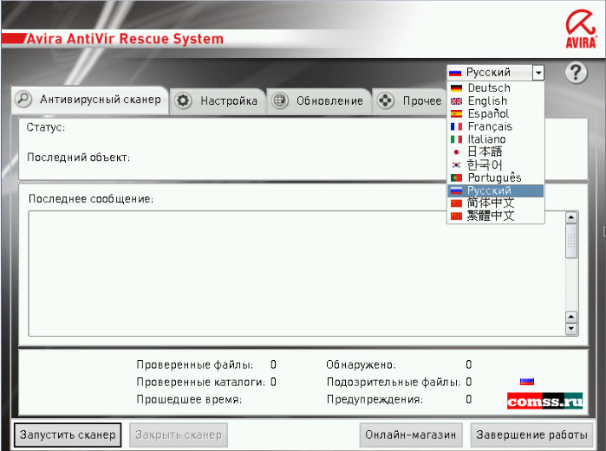Click Запустить сканер button

tap(68, 435)
